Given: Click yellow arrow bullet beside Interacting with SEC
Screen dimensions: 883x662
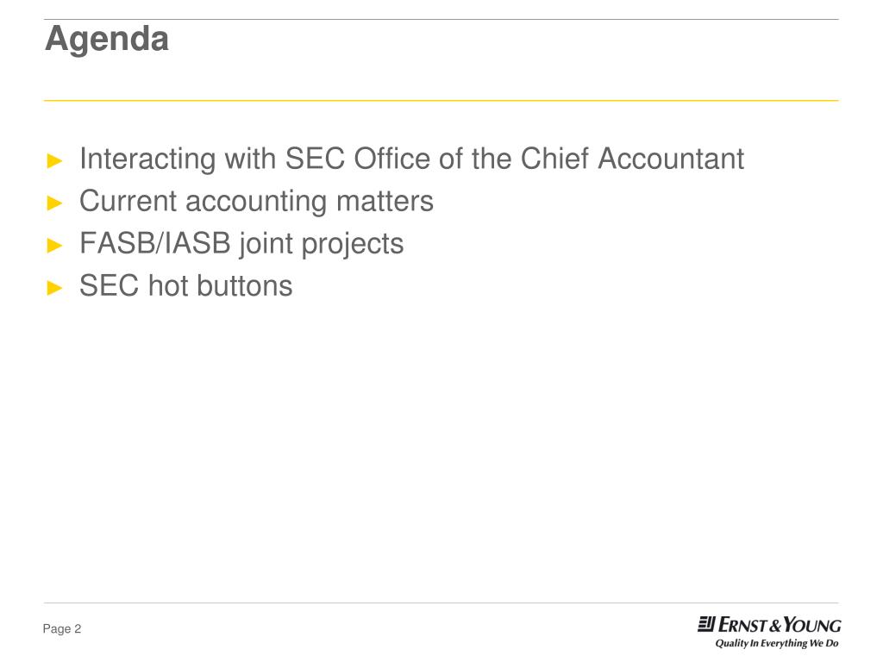Looking at the screenshot, I should [x=54, y=160].
